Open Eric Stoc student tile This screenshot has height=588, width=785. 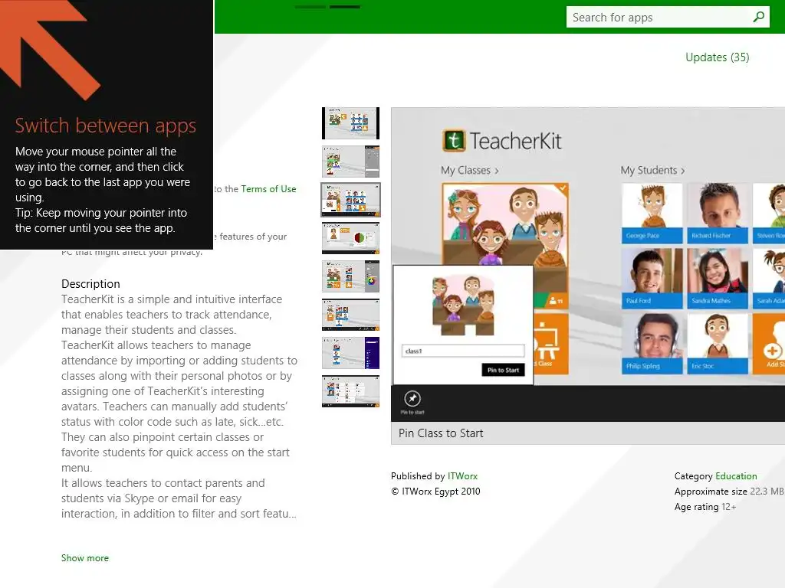tap(718, 344)
